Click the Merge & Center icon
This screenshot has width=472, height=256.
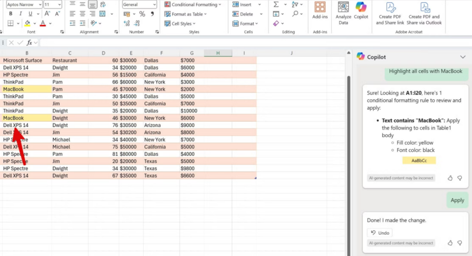pyautogui.click(x=103, y=14)
